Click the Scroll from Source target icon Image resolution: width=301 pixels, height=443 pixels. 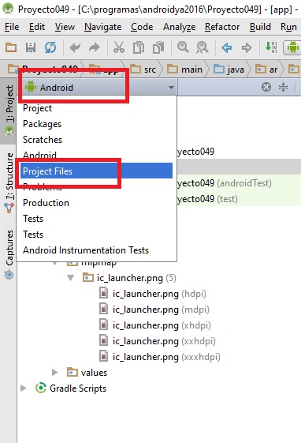(x=266, y=88)
